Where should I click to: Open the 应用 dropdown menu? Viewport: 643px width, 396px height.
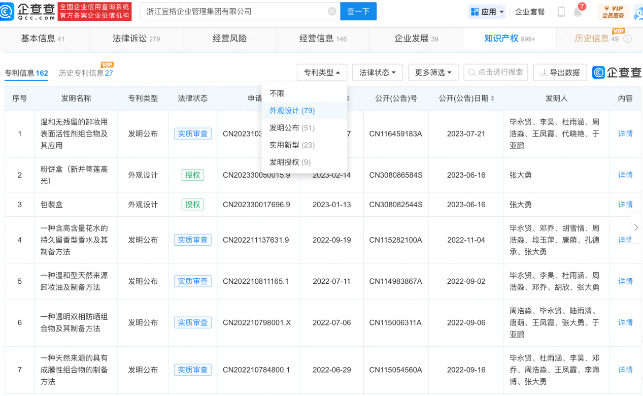tap(487, 12)
